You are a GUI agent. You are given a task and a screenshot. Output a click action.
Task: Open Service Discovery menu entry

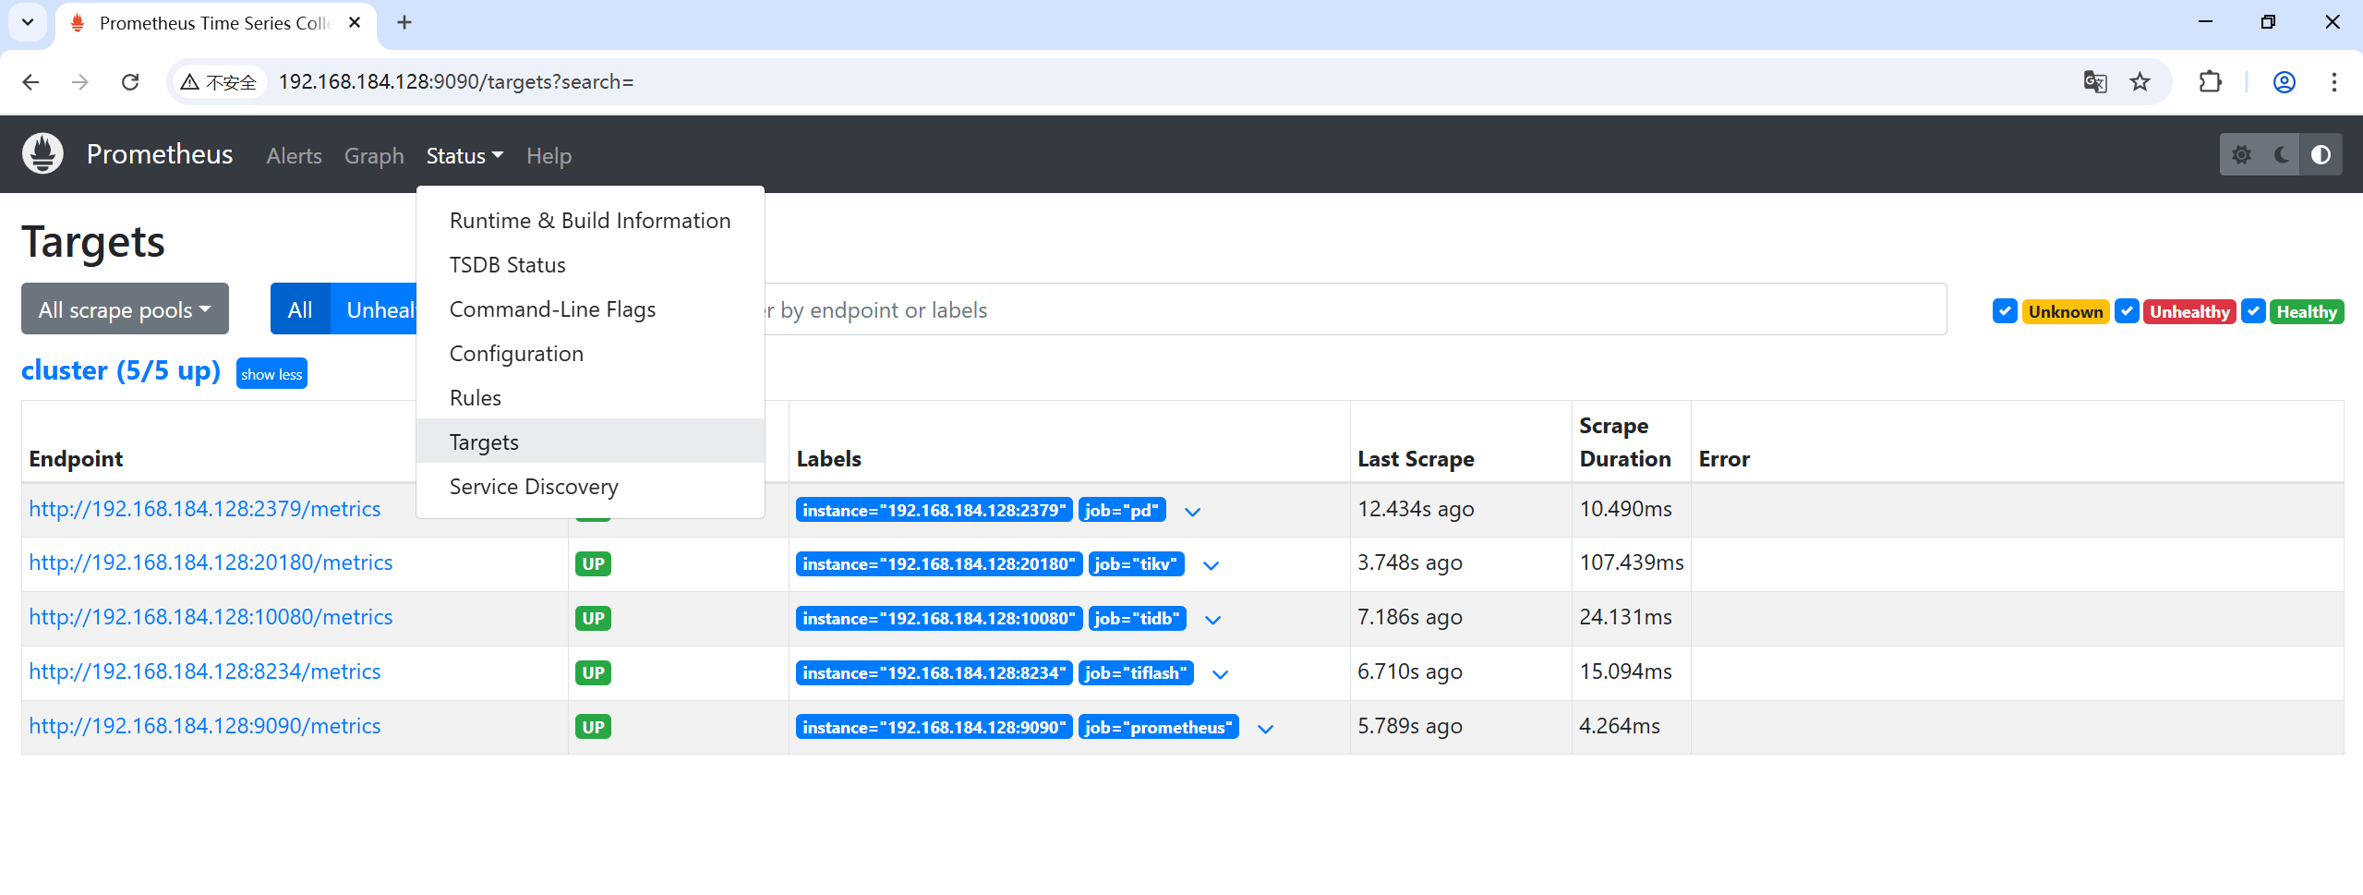pyautogui.click(x=590, y=487)
